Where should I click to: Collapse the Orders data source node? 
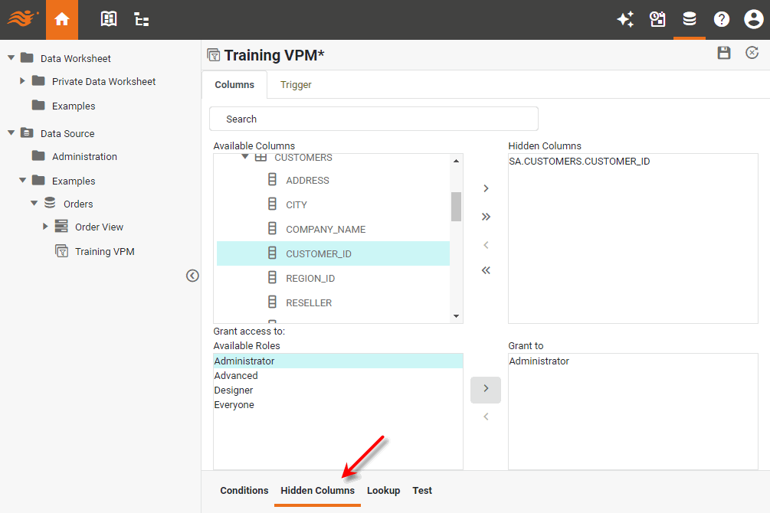pyautogui.click(x=34, y=204)
